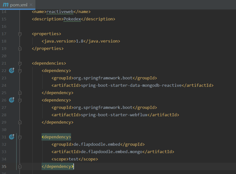Screen dimensions: 236x174
Task: Click the test value inside scope tag
Action: pos(73,159)
